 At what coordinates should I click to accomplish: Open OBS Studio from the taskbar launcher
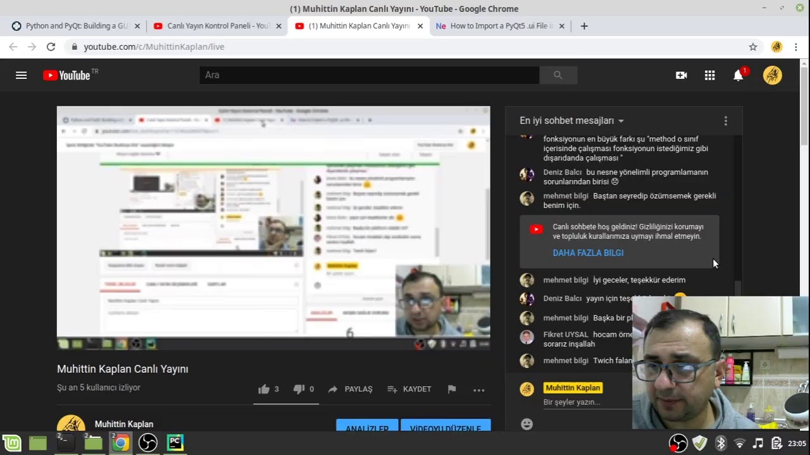pos(147,443)
